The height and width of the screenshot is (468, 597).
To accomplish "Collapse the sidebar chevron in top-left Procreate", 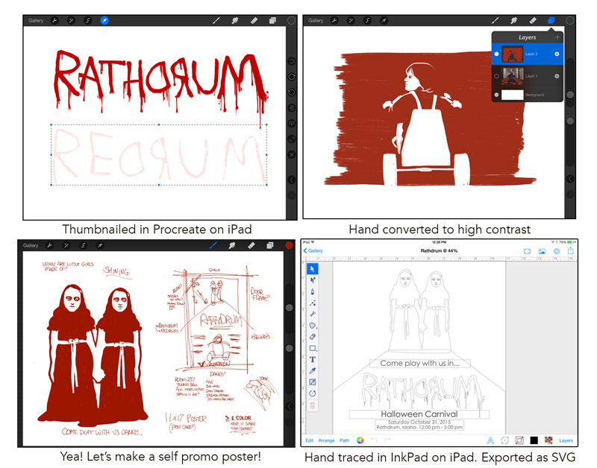I will click(292, 180).
